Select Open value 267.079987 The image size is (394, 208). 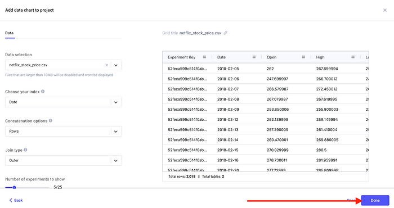(277, 99)
